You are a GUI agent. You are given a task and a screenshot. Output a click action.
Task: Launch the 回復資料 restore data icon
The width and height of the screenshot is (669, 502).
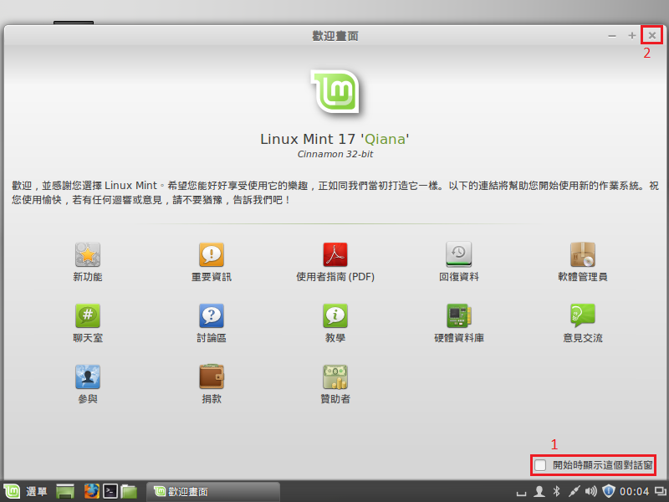pos(459,254)
